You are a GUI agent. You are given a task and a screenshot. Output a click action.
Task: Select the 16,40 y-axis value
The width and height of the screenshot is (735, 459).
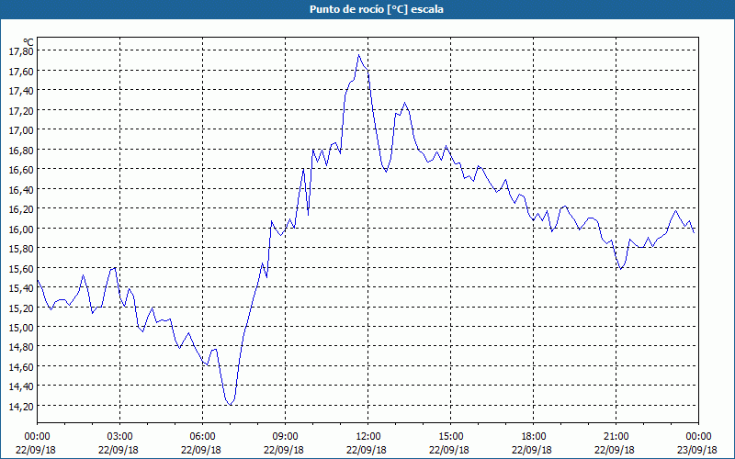(x=20, y=189)
